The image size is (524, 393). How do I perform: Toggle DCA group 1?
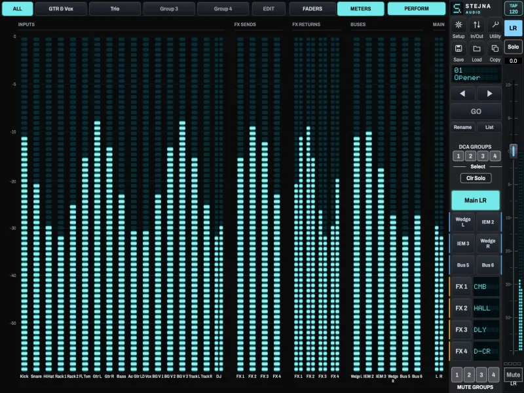[x=458, y=156]
